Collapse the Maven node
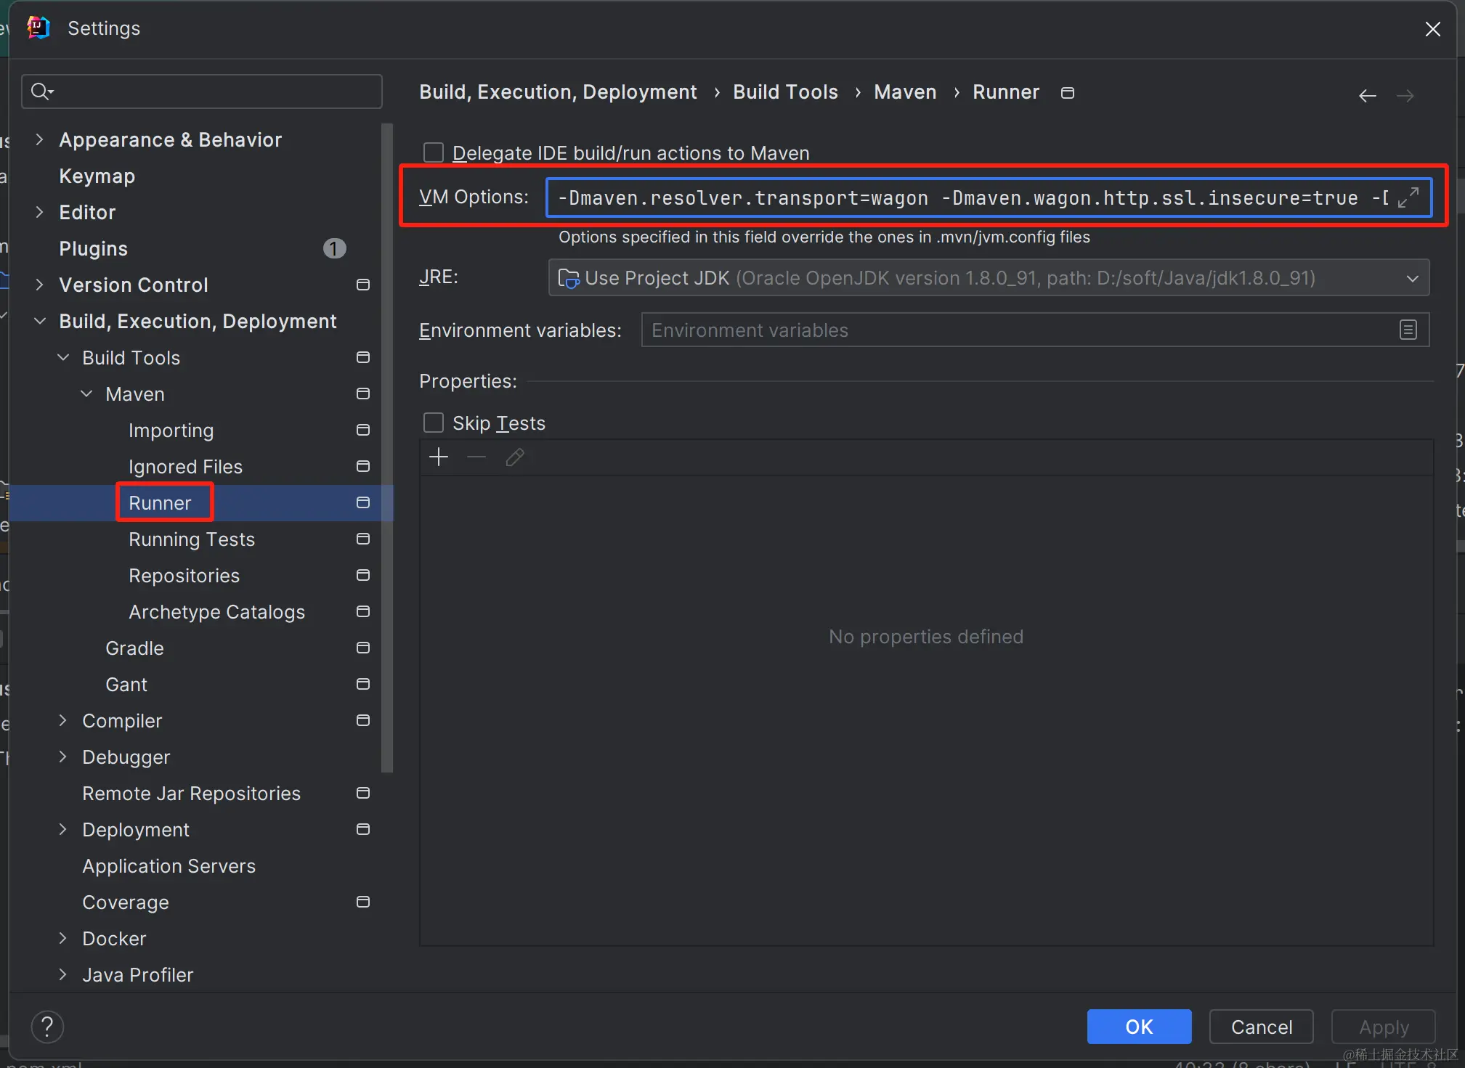The height and width of the screenshot is (1068, 1465). pos(86,394)
